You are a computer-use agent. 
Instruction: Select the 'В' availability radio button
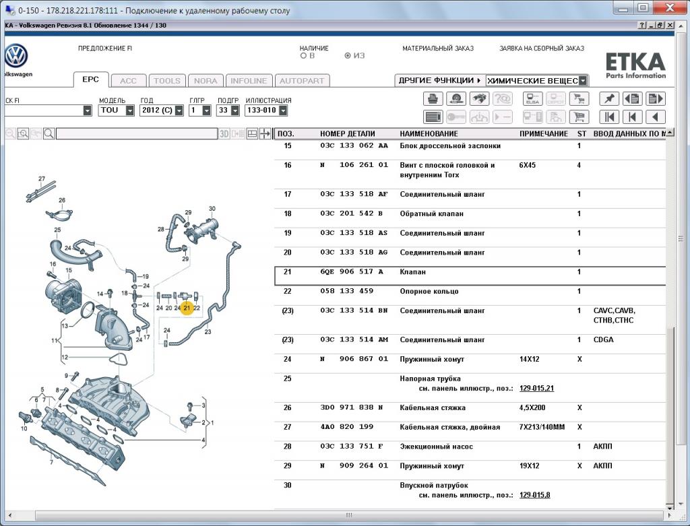pos(303,56)
